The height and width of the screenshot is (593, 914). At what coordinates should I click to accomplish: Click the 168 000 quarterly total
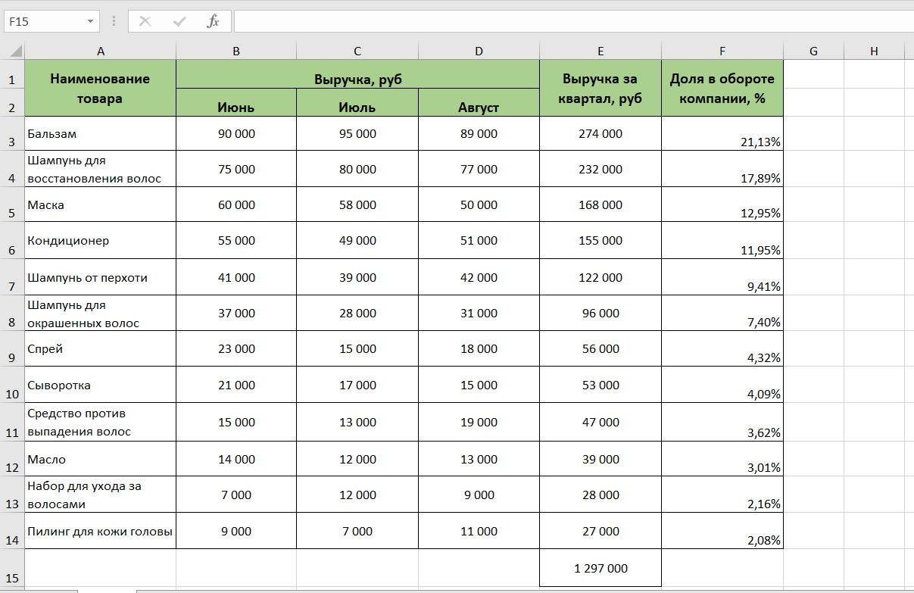pyautogui.click(x=600, y=204)
